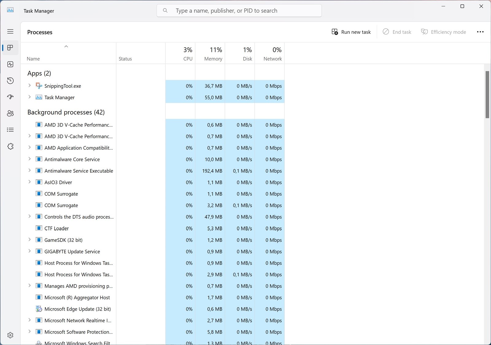Open the Performance page in sidebar
This screenshot has width=491, height=345.
[x=10, y=64]
